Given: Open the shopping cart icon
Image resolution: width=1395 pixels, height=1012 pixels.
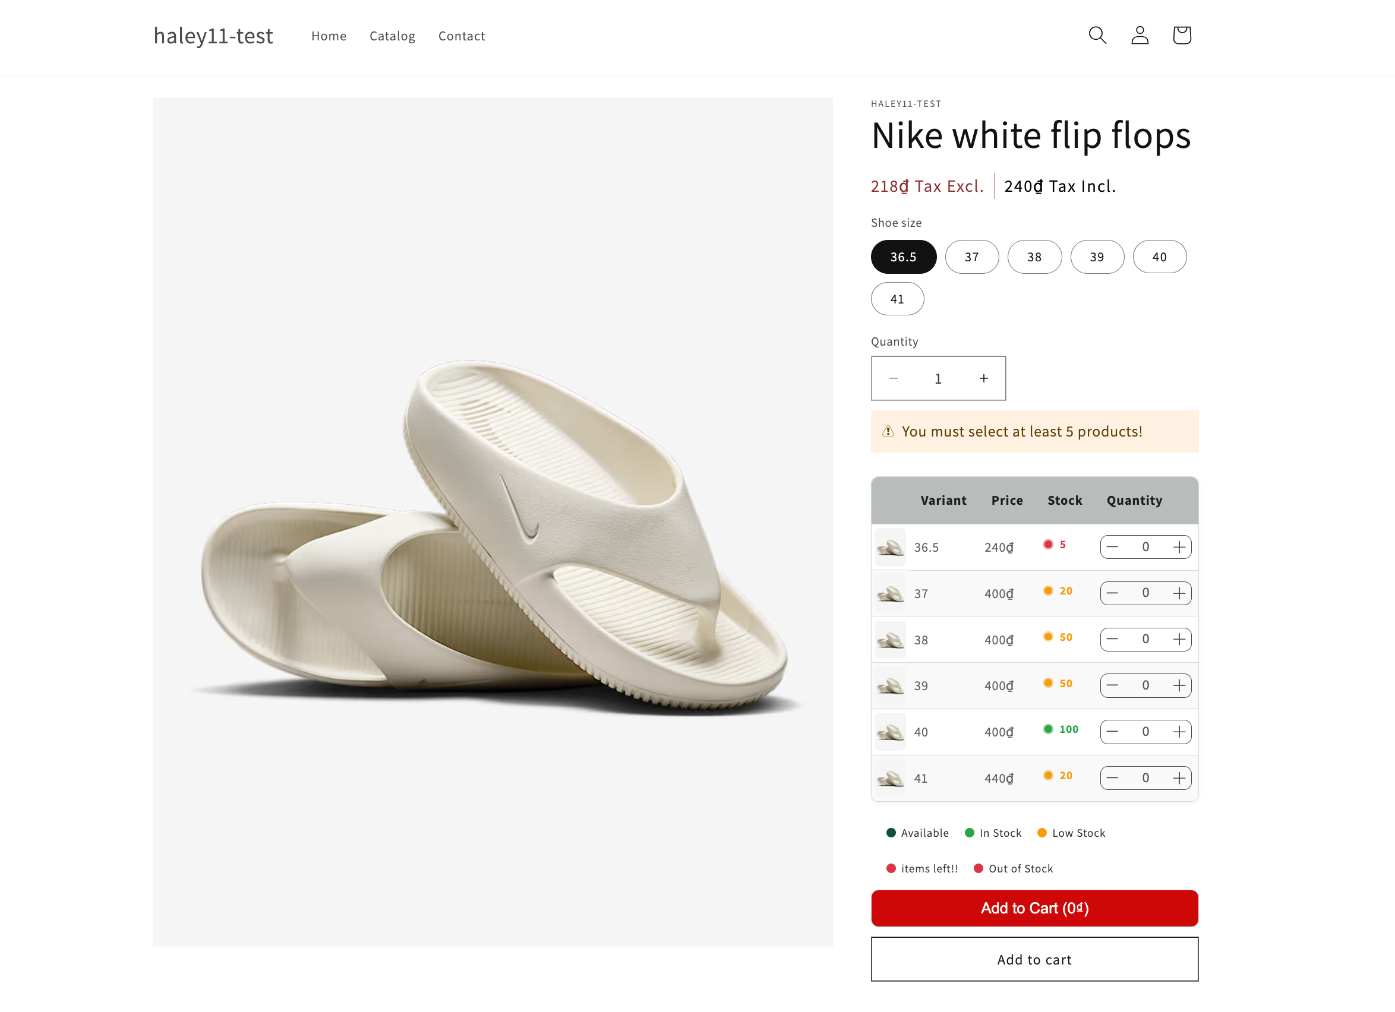Looking at the screenshot, I should click(x=1181, y=35).
